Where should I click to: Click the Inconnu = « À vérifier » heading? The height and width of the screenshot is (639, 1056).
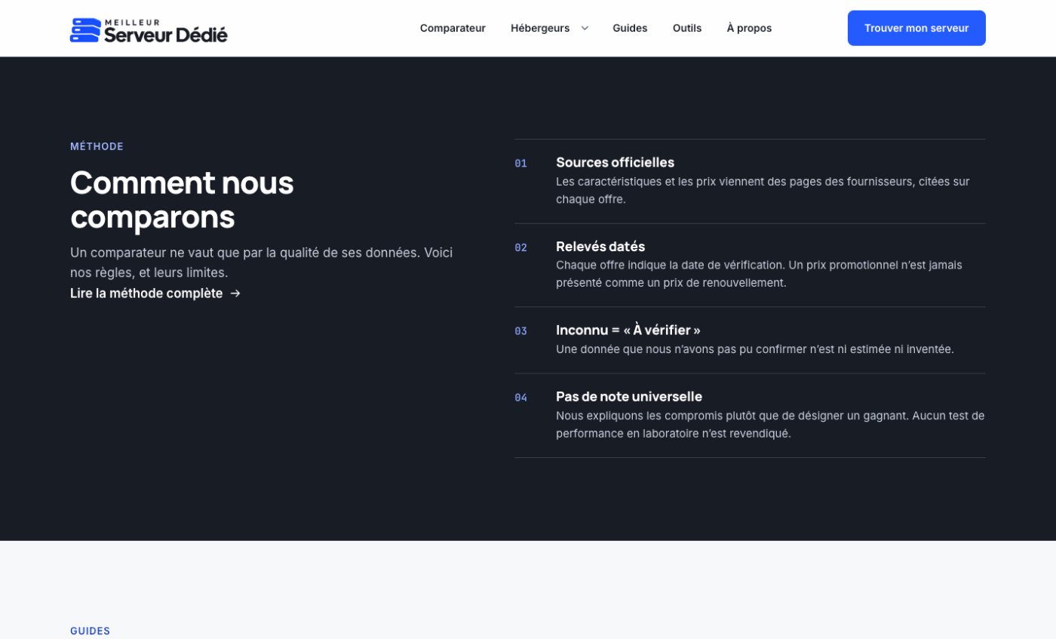coord(628,330)
